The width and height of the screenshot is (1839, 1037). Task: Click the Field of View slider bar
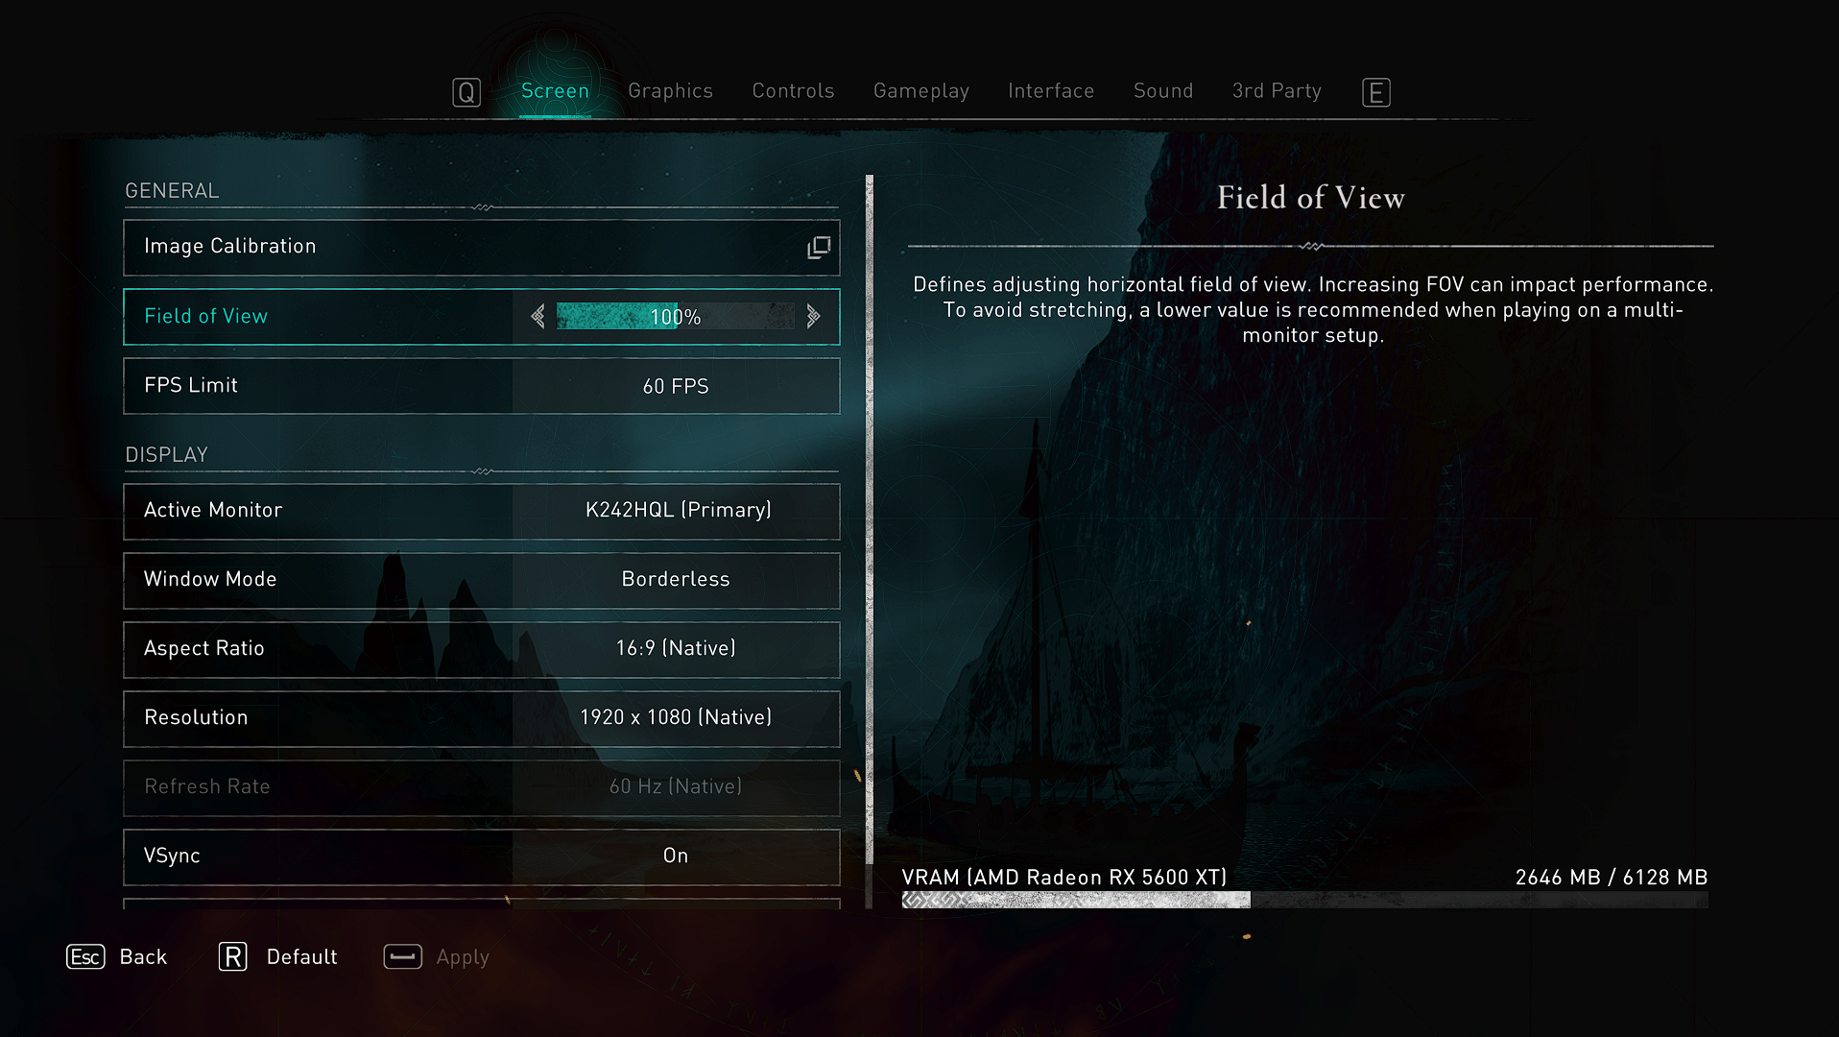pos(675,317)
